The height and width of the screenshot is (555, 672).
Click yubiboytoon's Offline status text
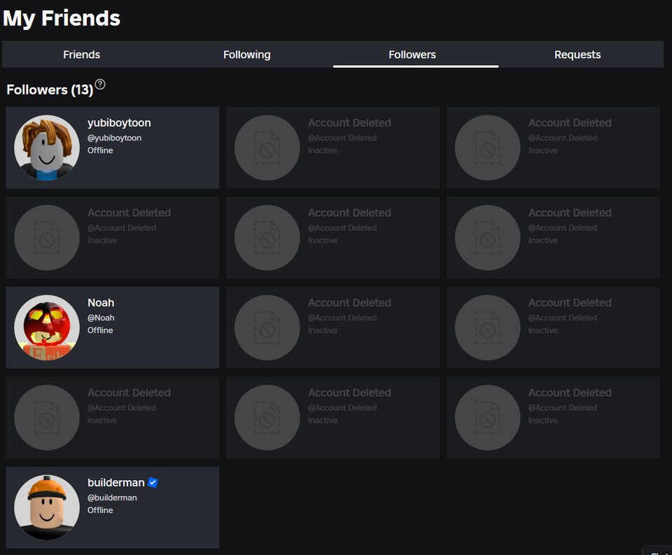coord(100,150)
